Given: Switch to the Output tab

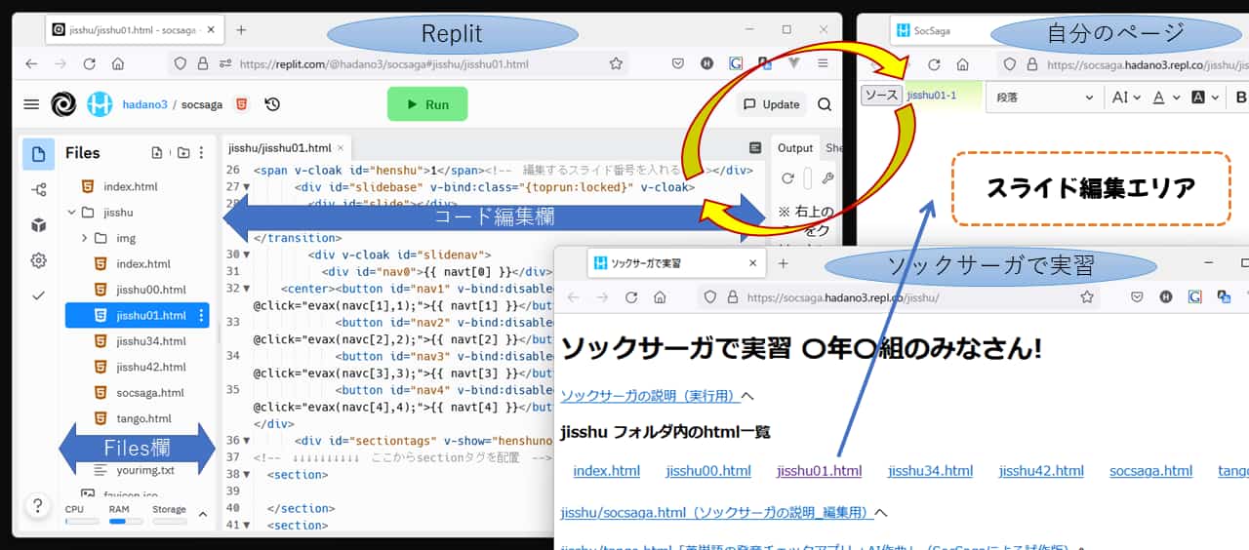Looking at the screenshot, I should (x=794, y=148).
